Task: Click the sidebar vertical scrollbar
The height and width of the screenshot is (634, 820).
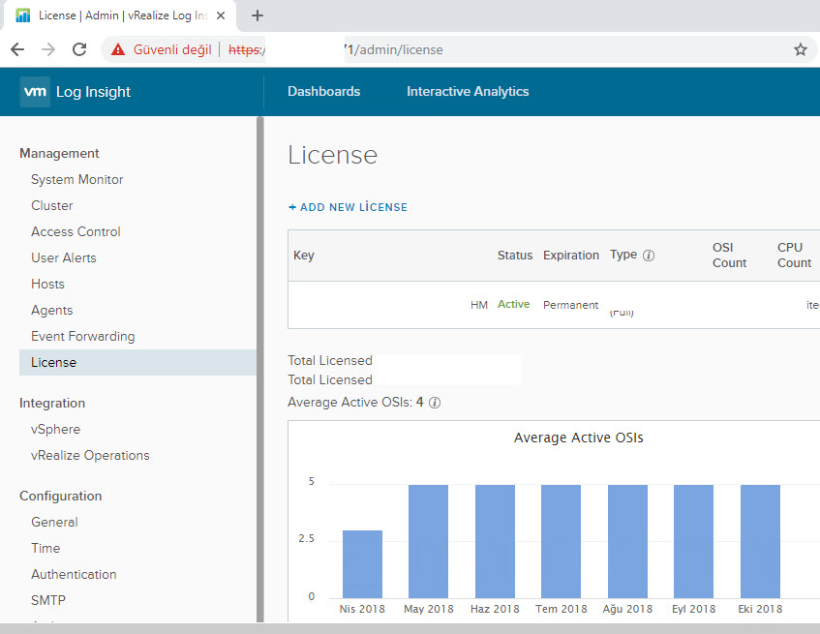Action: click(259, 368)
